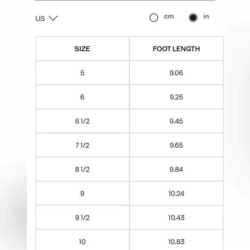
Task: Click the SIZE column header
Action: 82,49
